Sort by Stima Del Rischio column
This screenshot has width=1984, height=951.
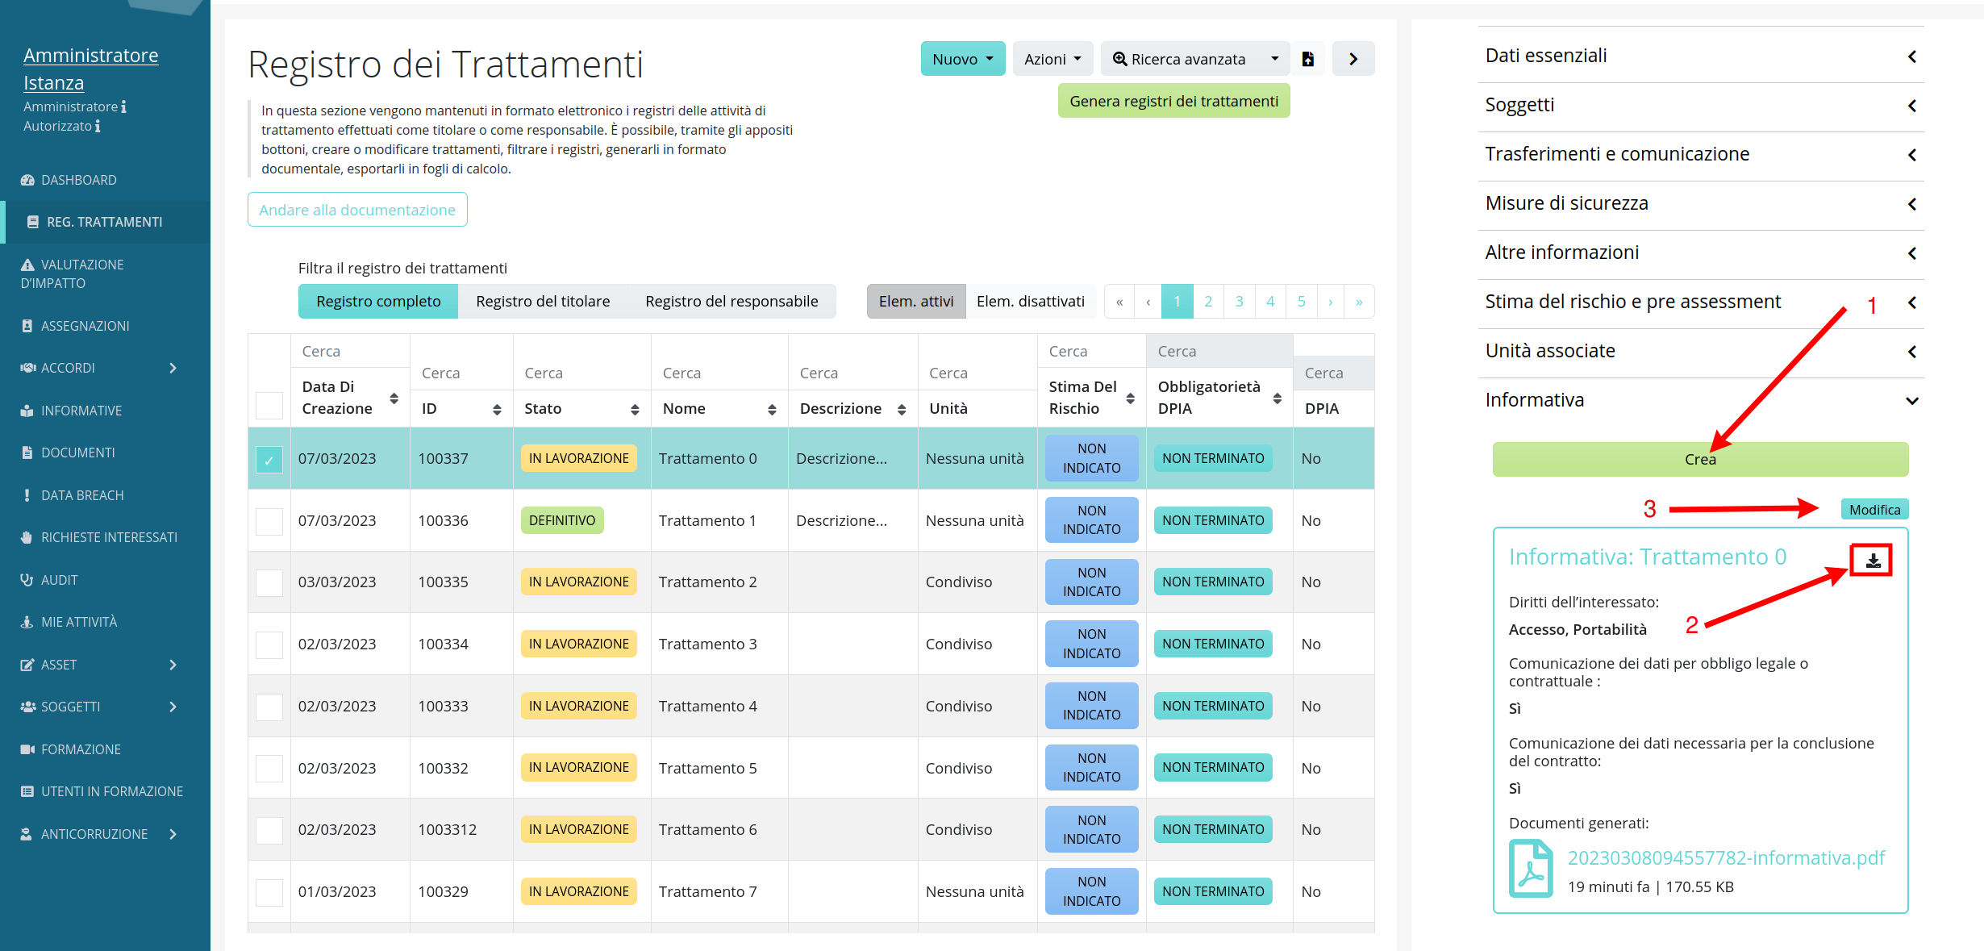coord(1131,398)
